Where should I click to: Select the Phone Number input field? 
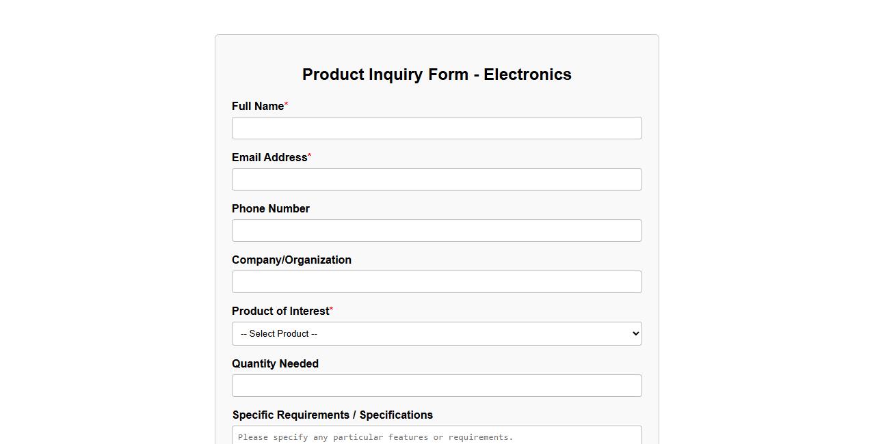[436, 230]
